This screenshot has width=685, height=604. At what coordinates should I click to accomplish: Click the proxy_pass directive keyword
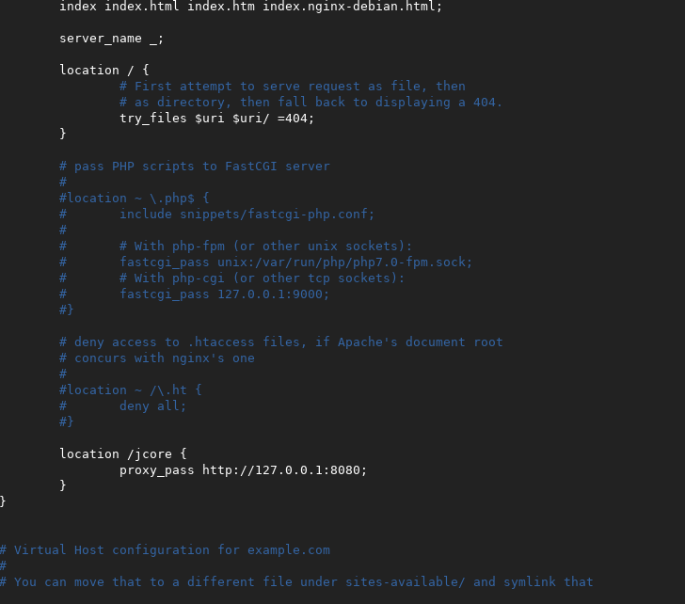[156, 470]
